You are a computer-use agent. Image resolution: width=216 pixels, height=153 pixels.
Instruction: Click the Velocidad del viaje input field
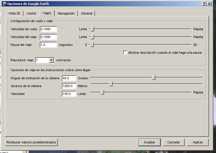click(x=48, y=37)
